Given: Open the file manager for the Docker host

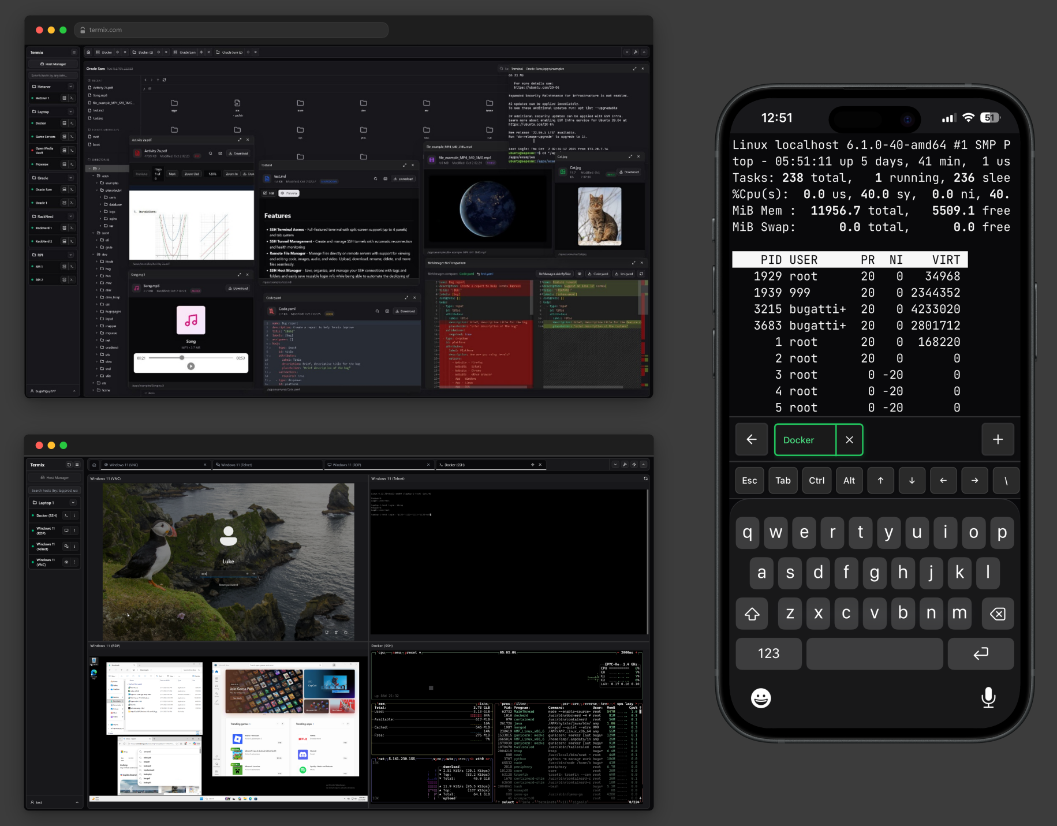Looking at the screenshot, I should tap(64, 124).
